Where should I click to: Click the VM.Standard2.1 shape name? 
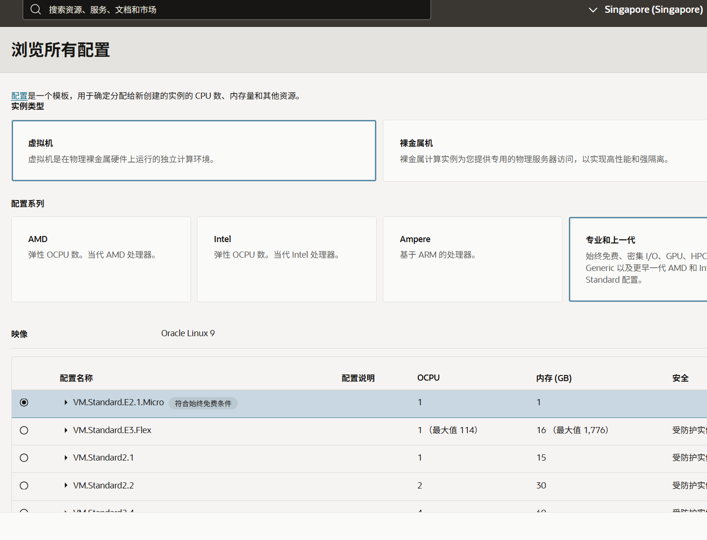click(103, 458)
